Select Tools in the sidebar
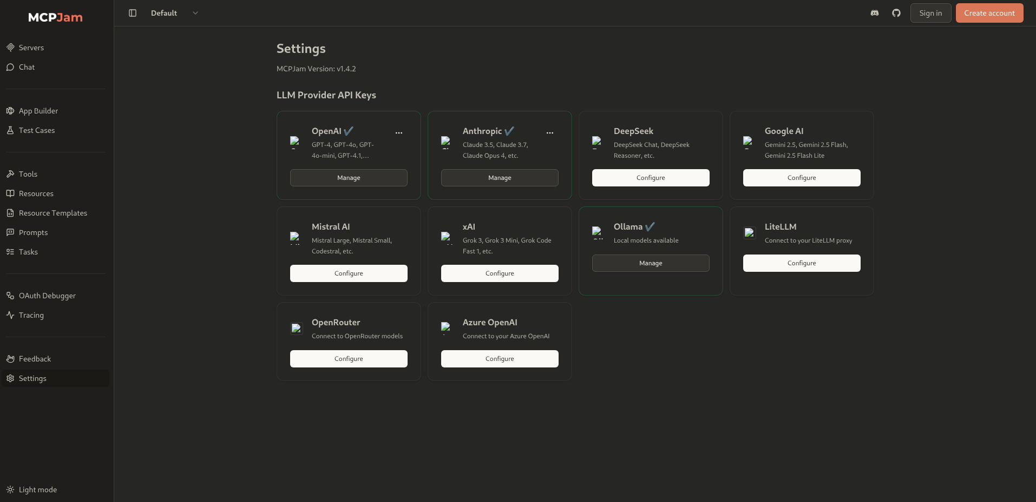 coord(55,174)
